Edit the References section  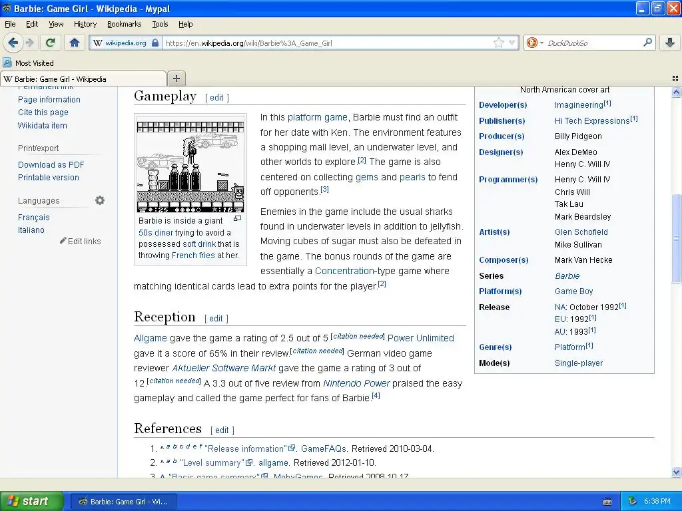(222, 430)
